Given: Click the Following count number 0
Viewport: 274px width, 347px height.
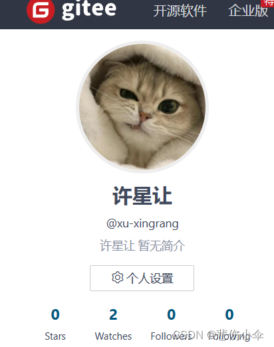Looking at the screenshot, I should pos(229,314).
